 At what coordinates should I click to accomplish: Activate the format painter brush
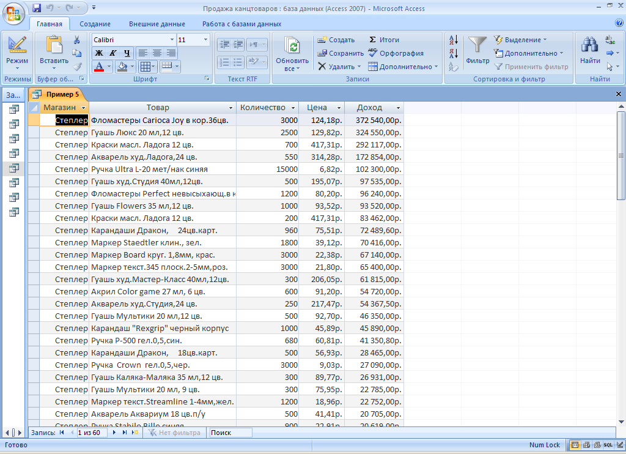pos(78,66)
